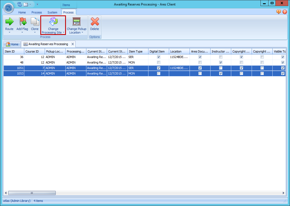
Task: Click the Change Processing Site icon
Action: [53, 22]
